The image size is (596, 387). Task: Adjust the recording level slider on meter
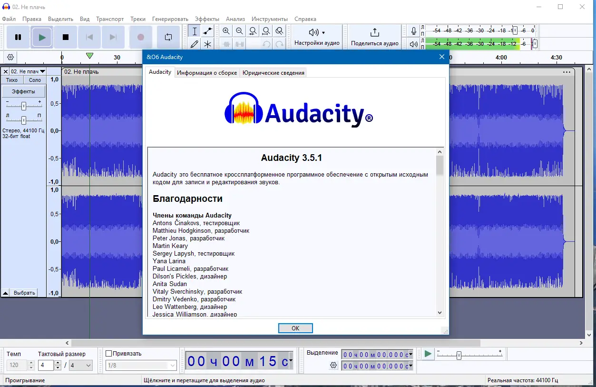click(x=515, y=30)
